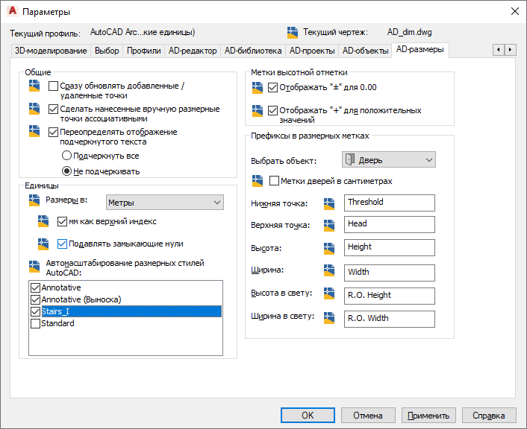Click drawing icon in 'Ширина в свету' row
Image resolution: width=527 pixels, height=429 pixels.
[329, 317]
